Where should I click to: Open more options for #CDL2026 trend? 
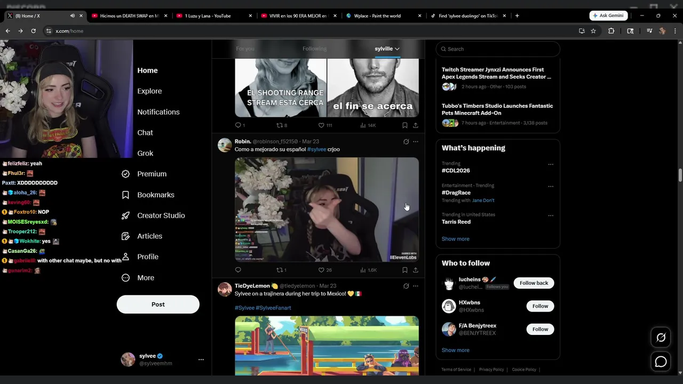tap(551, 164)
